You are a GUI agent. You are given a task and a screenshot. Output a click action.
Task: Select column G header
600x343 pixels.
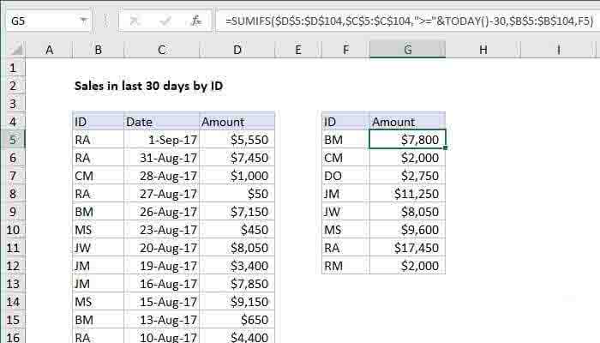407,51
